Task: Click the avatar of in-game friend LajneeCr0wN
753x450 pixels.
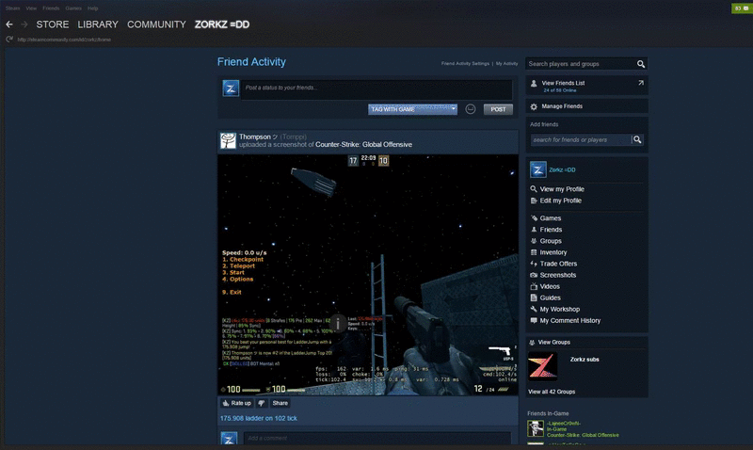Action: click(x=536, y=428)
